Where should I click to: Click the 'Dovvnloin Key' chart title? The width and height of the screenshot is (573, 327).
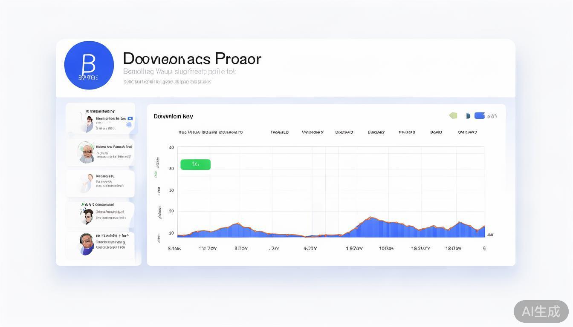(x=173, y=116)
